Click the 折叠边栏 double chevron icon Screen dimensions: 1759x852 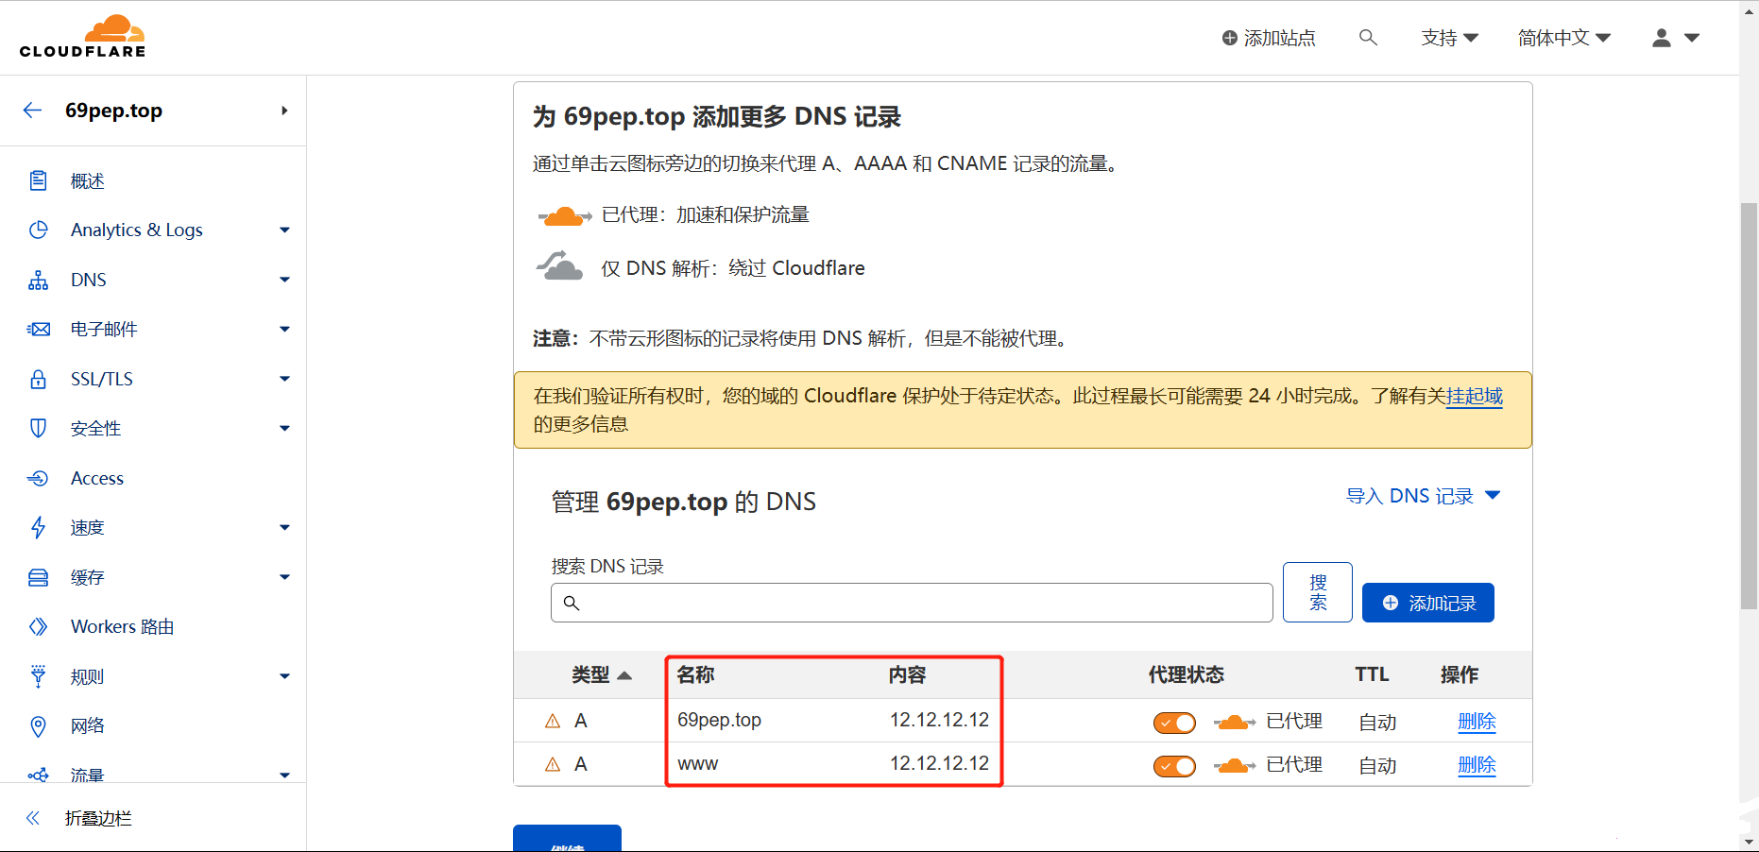click(x=33, y=818)
